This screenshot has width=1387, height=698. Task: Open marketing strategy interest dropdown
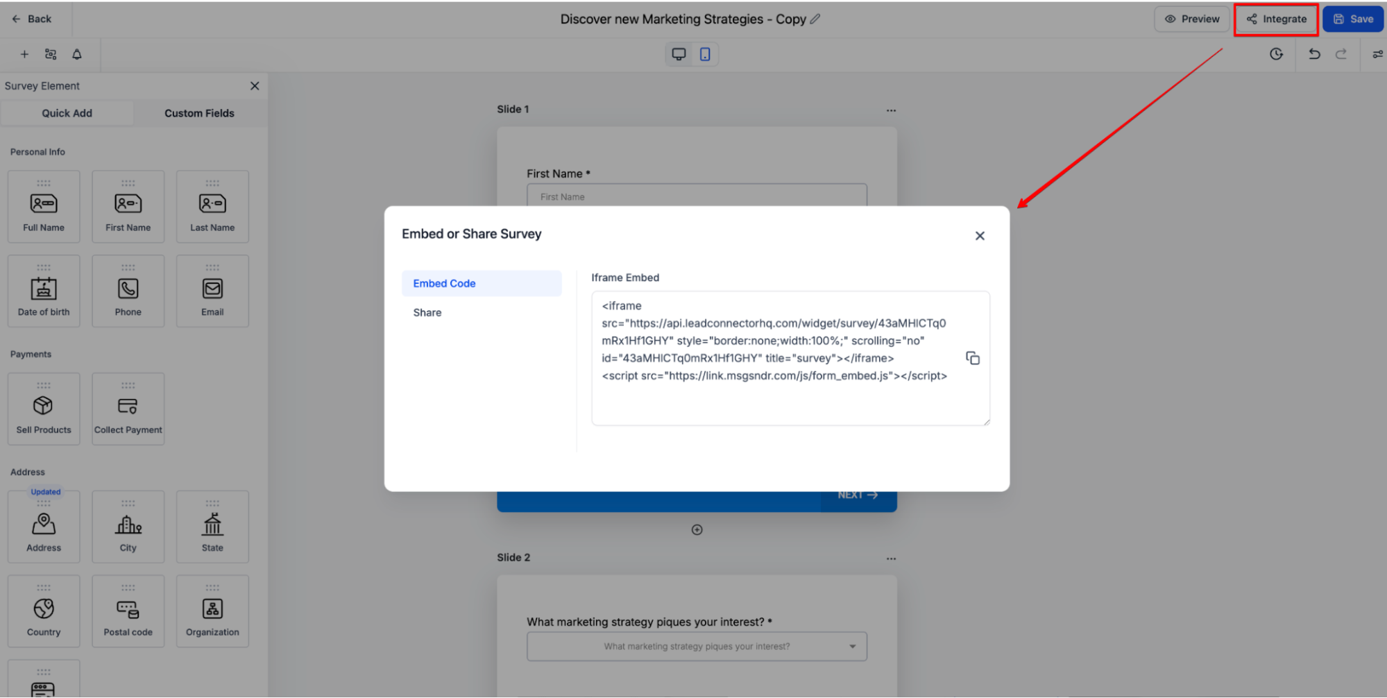(x=697, y=647)
